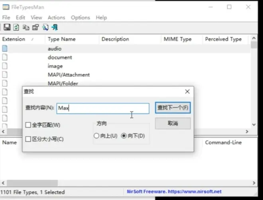Click the search text field containing Max
Image resolution: width=263 pixels, height=200 pixels.
pyautogui.click(x=102, y=108)
